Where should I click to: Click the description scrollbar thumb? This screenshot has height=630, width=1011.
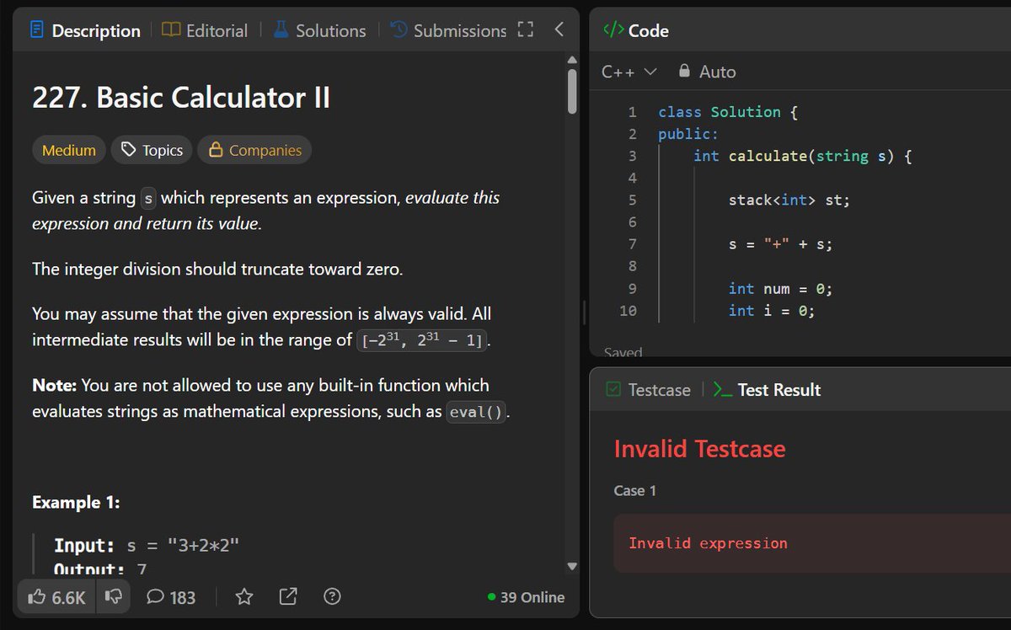(x=572, y=91)
